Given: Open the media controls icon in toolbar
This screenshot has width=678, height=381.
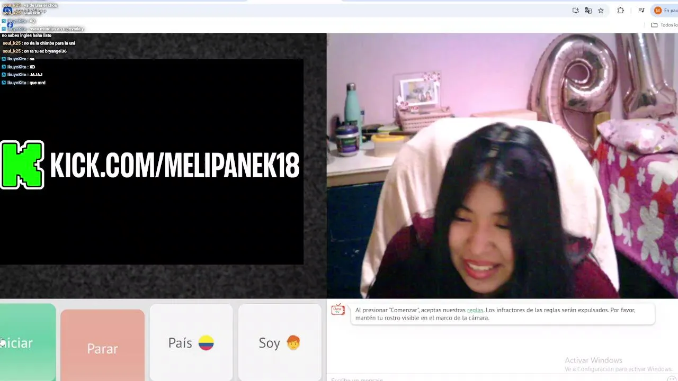Looking at the screenshot, I should tap(641, 10).
